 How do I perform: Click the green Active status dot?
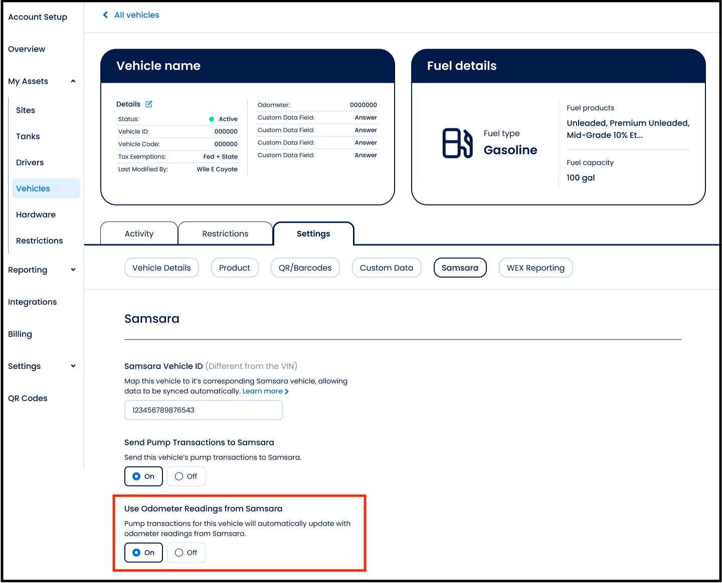tap(212, 119)
